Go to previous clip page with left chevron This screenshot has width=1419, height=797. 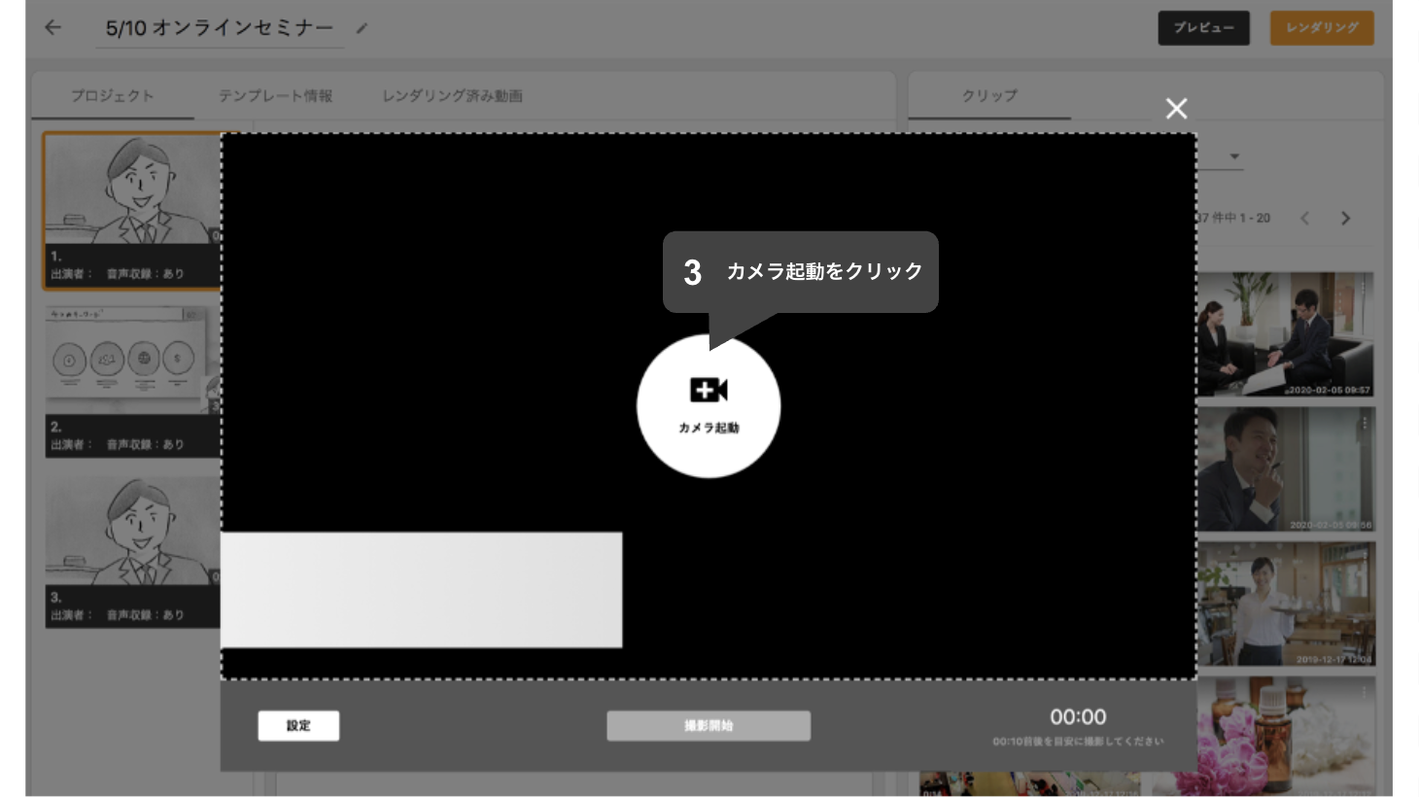[x=1306, y=218]
